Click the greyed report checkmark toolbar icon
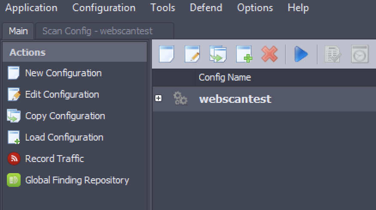Image resolution: width=376 pixels, height=210 pixels. tap(333, 54)
